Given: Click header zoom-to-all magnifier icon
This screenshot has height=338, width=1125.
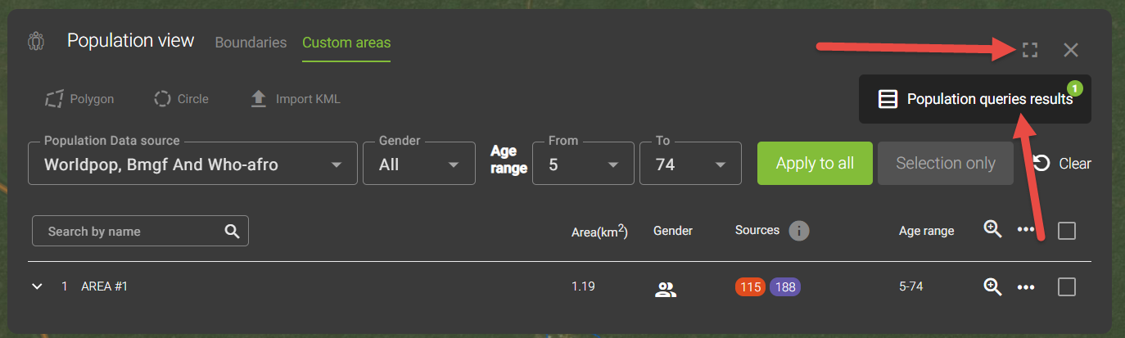Looking at the screenshot, I should tap(992, 229).
